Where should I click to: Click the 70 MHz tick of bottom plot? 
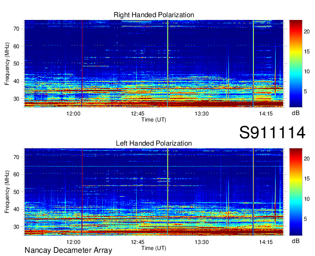pyautogui.click(x=17, y=157)
